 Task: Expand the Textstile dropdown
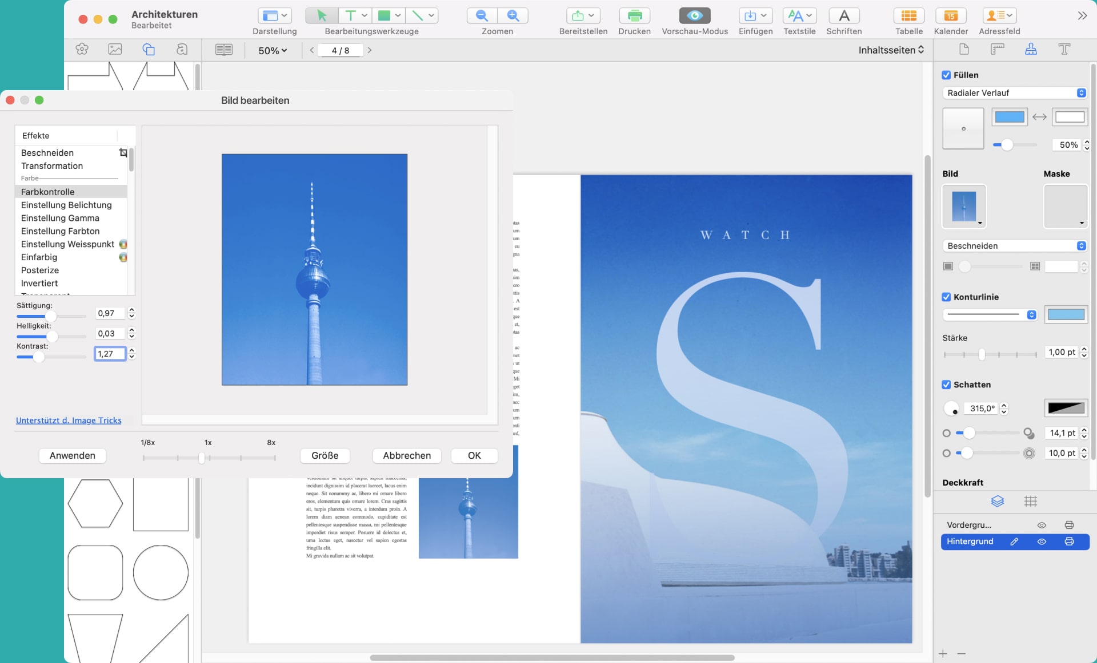[x=799, y=15]
